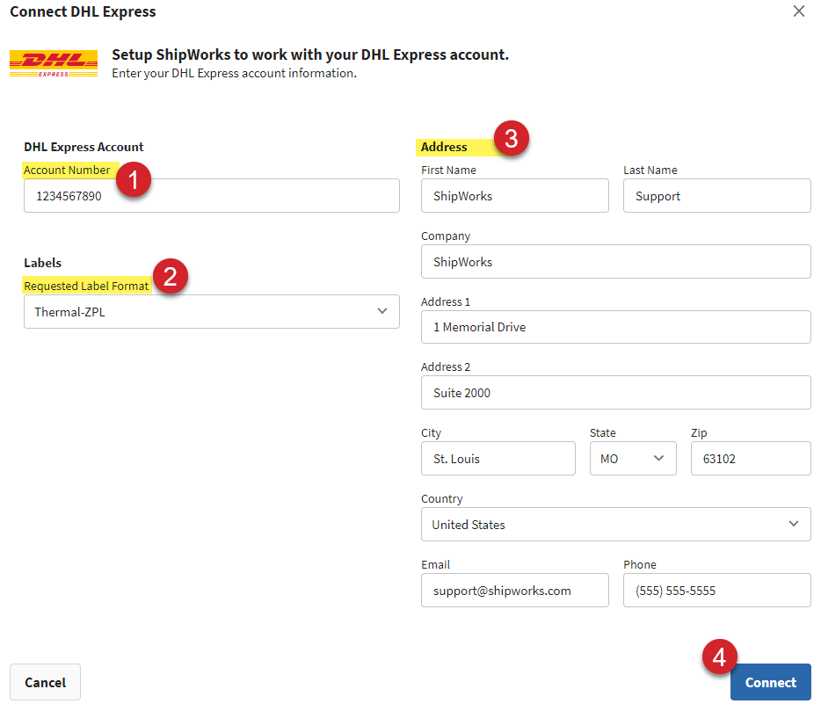Viewport: 821px width, 711px height.
Task: Click the Address 2 field
Action: pyautogui.click(x=615, y=393)
